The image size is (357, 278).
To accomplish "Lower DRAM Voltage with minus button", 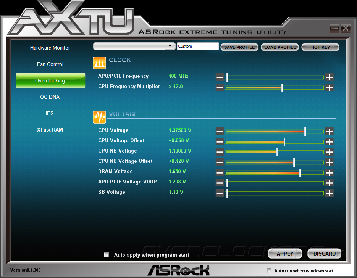I will tap(220, 172).
